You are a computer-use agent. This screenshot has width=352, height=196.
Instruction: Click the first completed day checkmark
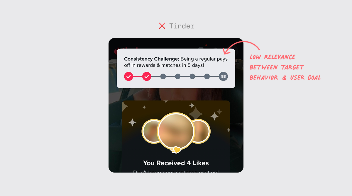tap(128, 76)
